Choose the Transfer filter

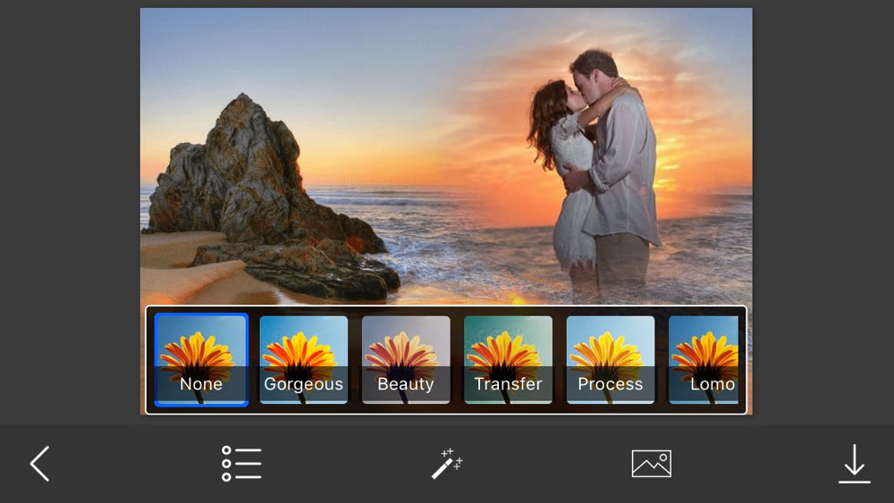(508, 360)
